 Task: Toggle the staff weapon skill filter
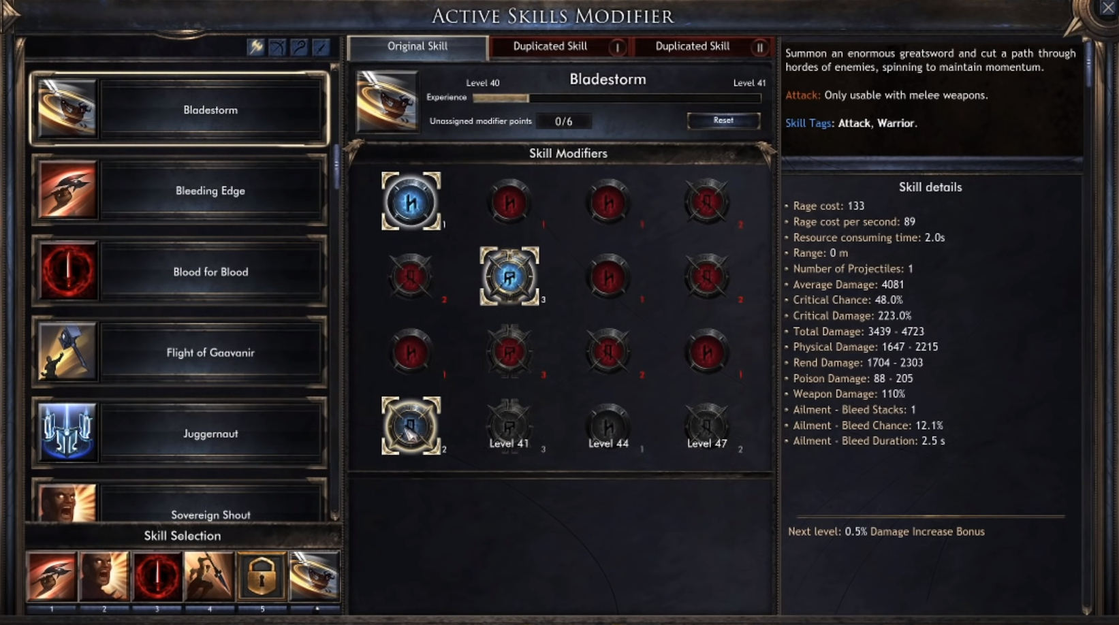[300, 47]
